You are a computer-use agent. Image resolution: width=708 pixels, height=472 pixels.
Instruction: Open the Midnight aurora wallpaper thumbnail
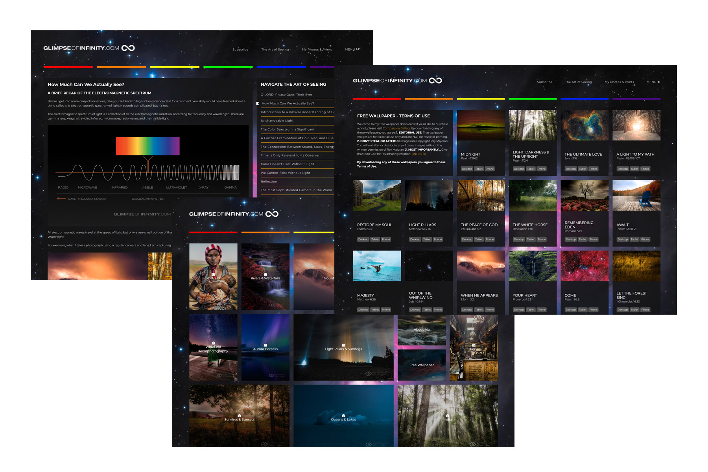481,125
